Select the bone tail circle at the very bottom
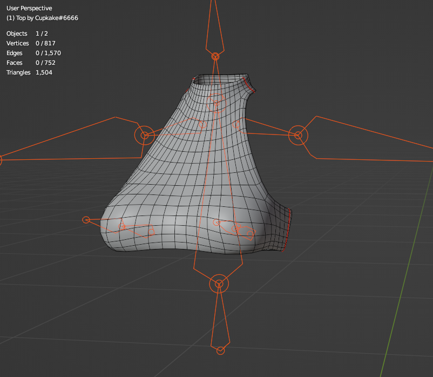This screenshot has width=433, height=377. pyautogui.click(x=220, y=351)
